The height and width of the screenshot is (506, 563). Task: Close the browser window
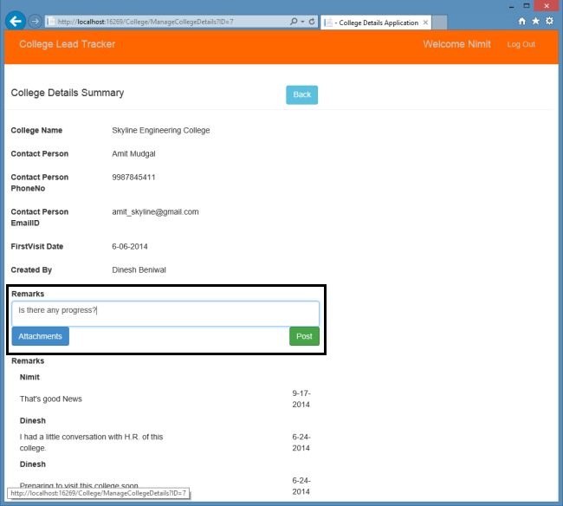547,6
